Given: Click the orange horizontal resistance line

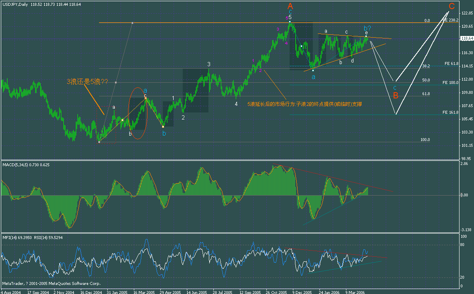Looking at the screenshot, I should click(249, 22).
